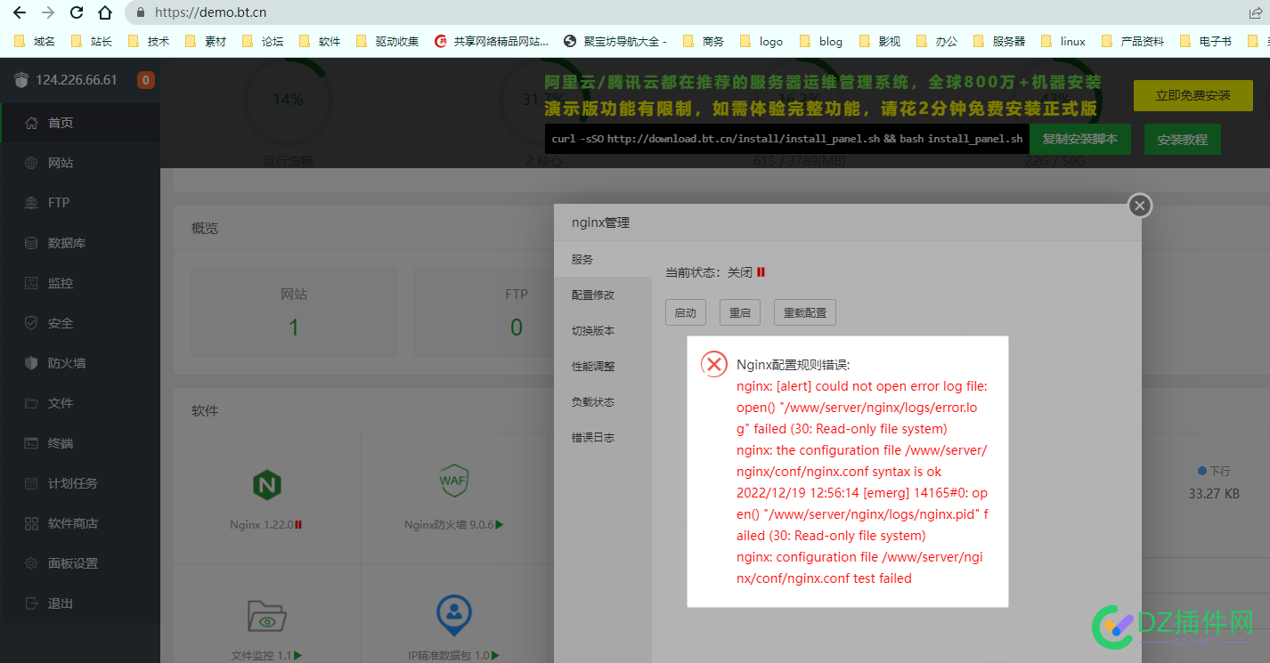Click the FTP count card showing 0

(517, 312)
